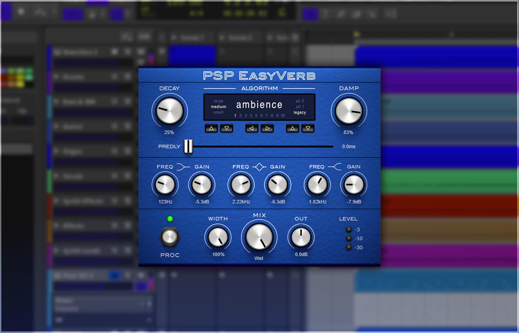This screenshot has width=519, height=333.
Task: Click the -30 level meter LED
Action: pyautogui.click(x=349, y=247)
